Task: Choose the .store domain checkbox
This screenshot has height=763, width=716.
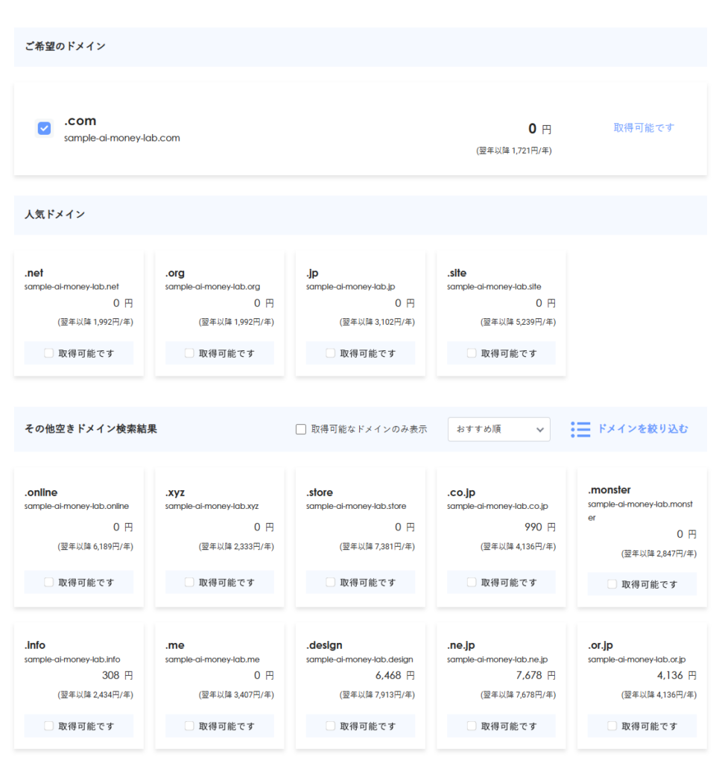Action: pos(331,582)
